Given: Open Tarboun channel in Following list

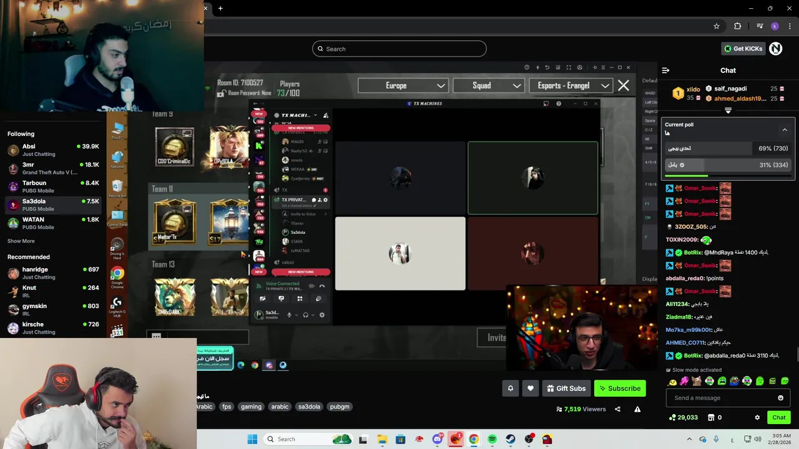Looking at the screenshot, I should tap(54, 186).
